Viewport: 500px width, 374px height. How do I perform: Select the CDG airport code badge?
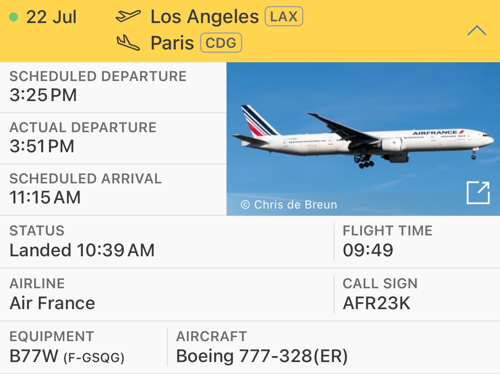pos(221,43)
